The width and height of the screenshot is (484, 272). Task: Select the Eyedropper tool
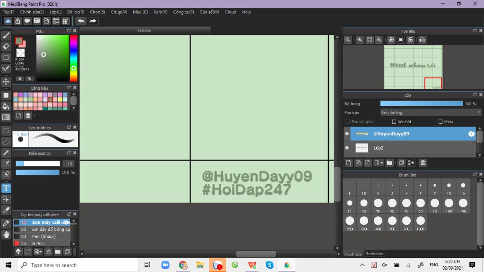click(6, 223)
